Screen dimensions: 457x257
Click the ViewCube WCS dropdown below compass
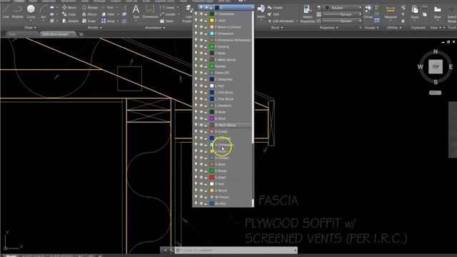point(435,93)
